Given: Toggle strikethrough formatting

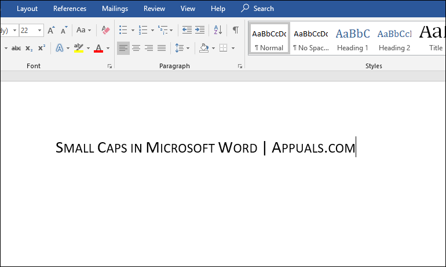Looking at the screenshot, I should [16, 48].
